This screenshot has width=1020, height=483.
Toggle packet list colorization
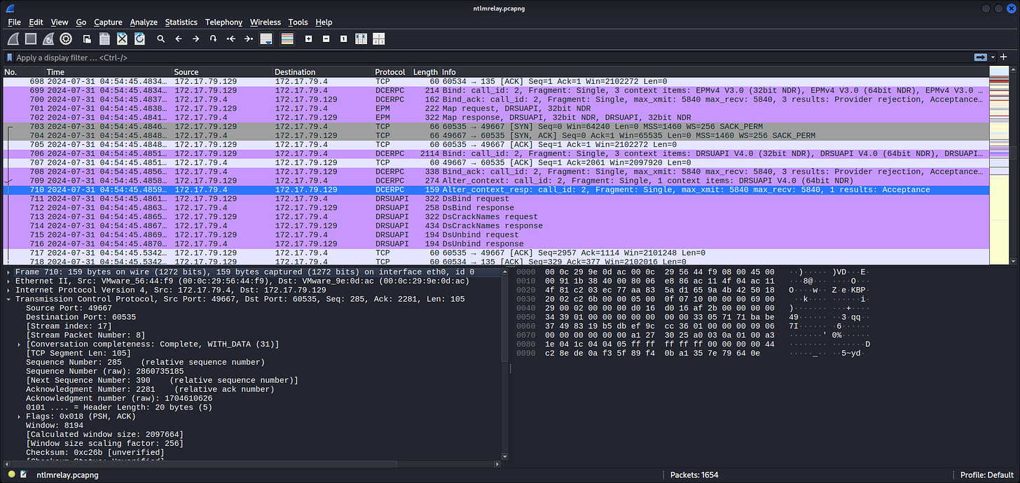coord(287,39)
